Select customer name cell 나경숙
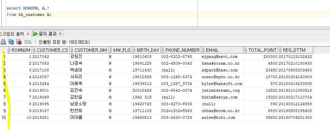Image resolution: width=330 pixels, height=131 pixels. [x=89, y=63]
